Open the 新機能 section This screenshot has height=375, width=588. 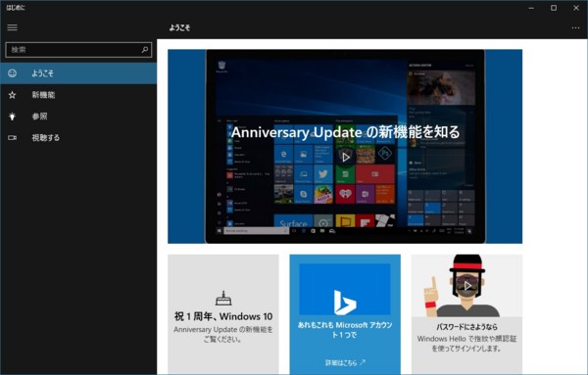pyautogui.click(x=78, y=95)
